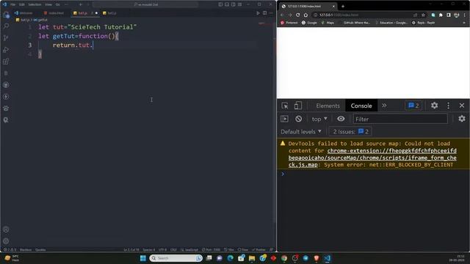Image resolution: width=470 pixels, height=264 pixels.
Task: Go to the browser home page
Action: 305,15
